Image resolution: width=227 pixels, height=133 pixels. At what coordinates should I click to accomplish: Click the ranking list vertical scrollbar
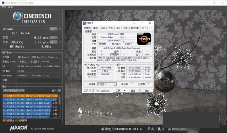pos(60,106)
